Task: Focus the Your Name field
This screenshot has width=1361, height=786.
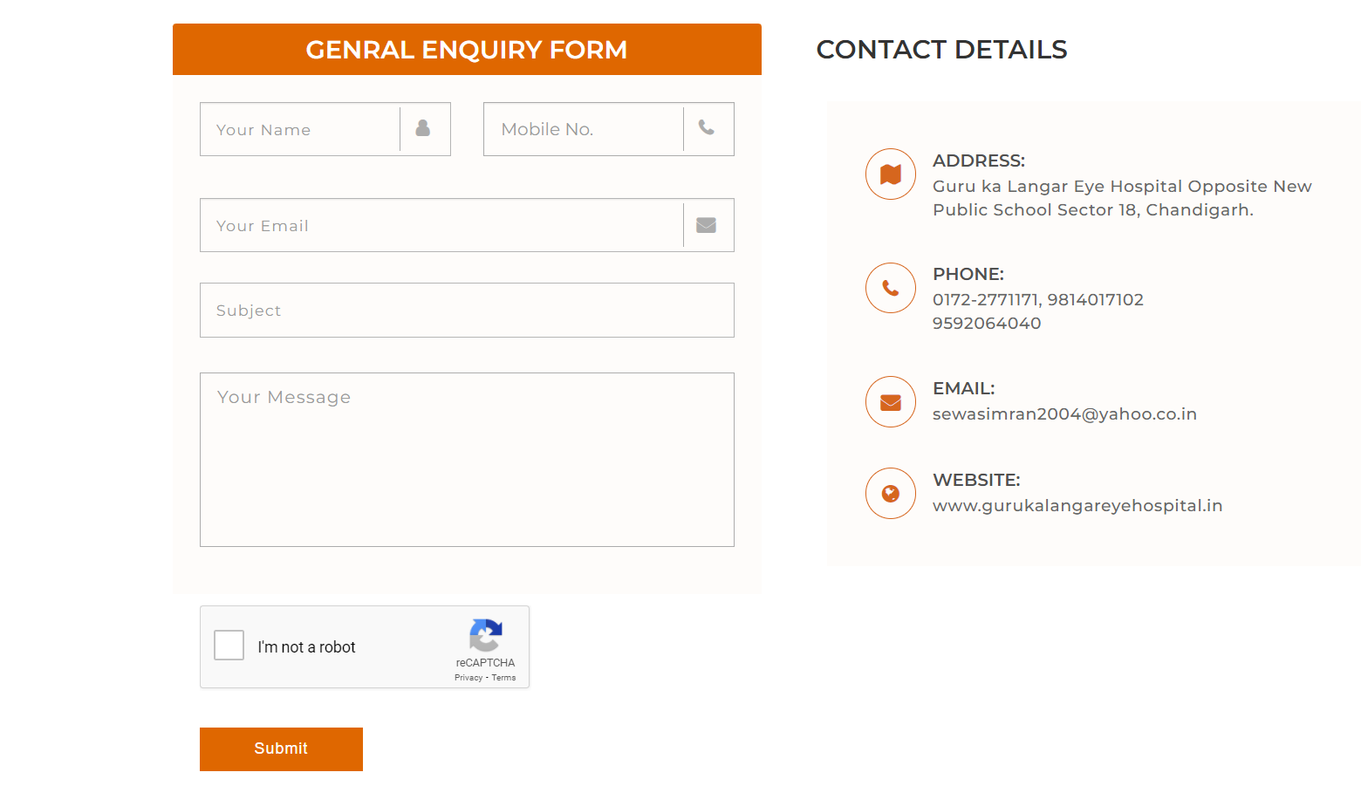Action: (300, 129)
